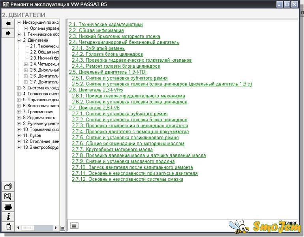Image resolution: width=304 pixels, height=237 pixels.
Task: Open link '2.7.4. Проверка двигателя с помощью вакуумметра'
Action: click(130, 131)
